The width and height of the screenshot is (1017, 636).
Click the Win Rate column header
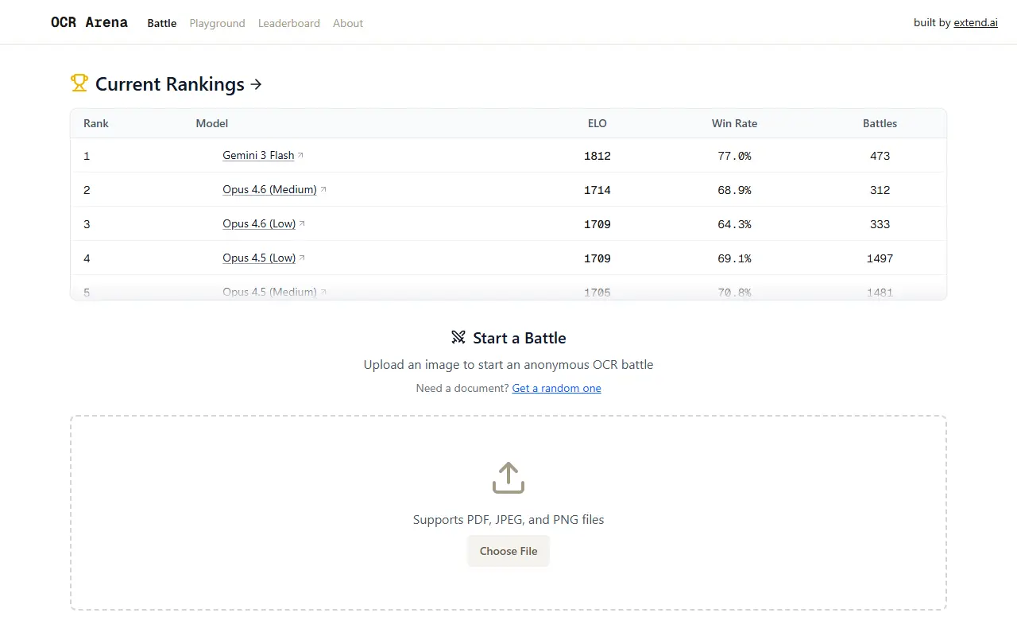pos(734,123)
